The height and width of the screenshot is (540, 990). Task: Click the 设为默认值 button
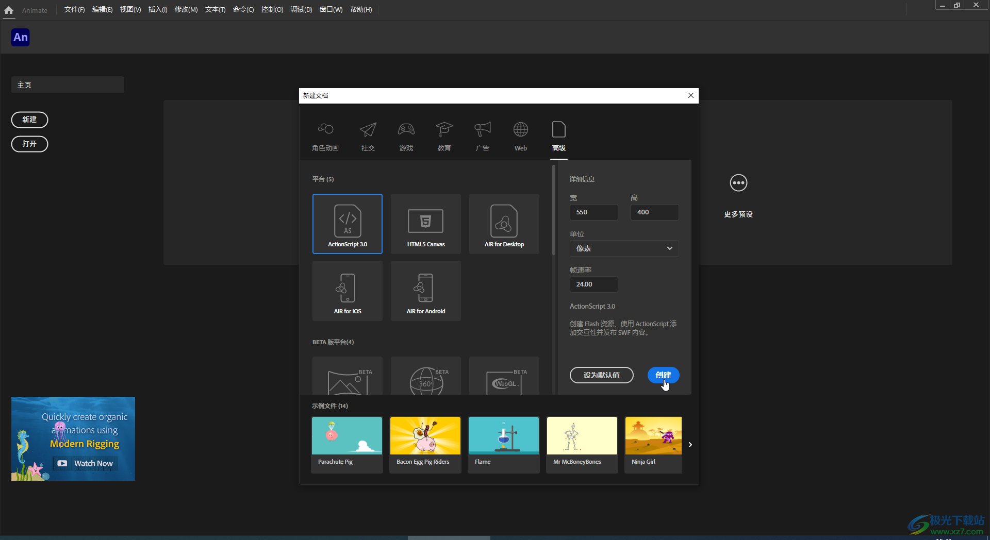[602, 375]
